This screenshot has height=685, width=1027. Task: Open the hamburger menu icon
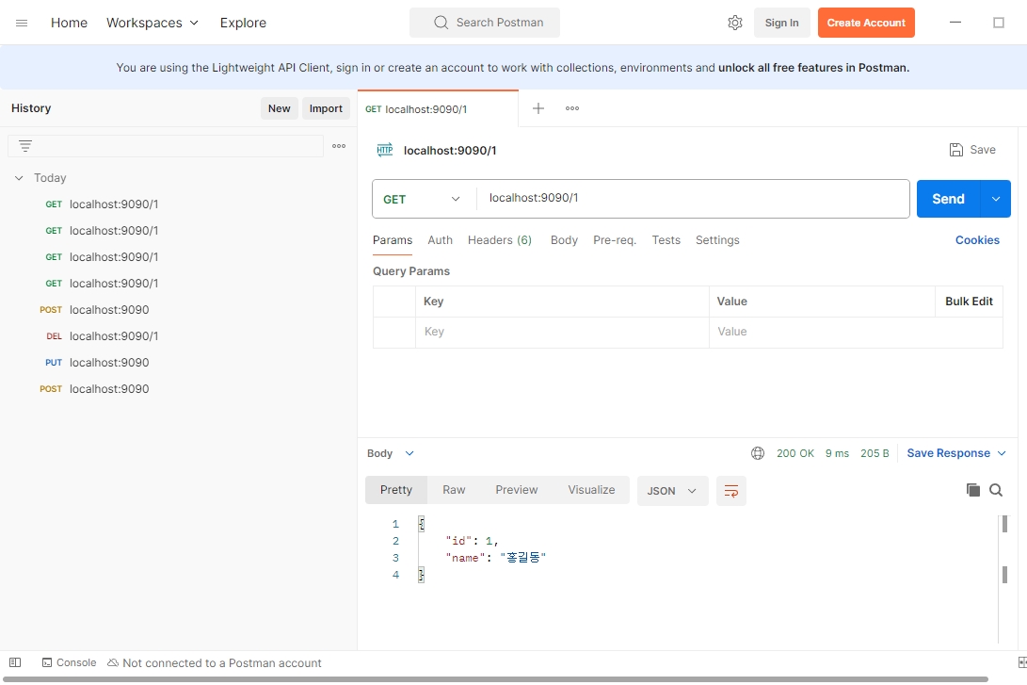[x=22, y=23]
